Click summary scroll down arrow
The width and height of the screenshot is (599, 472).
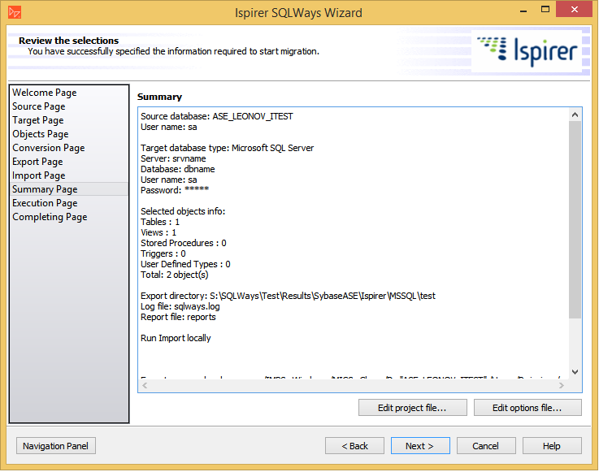click(575, 372)
